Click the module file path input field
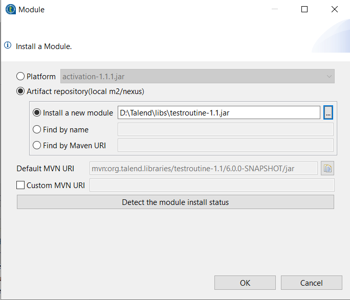The image size is (350, 300). (x=218, y=112)
